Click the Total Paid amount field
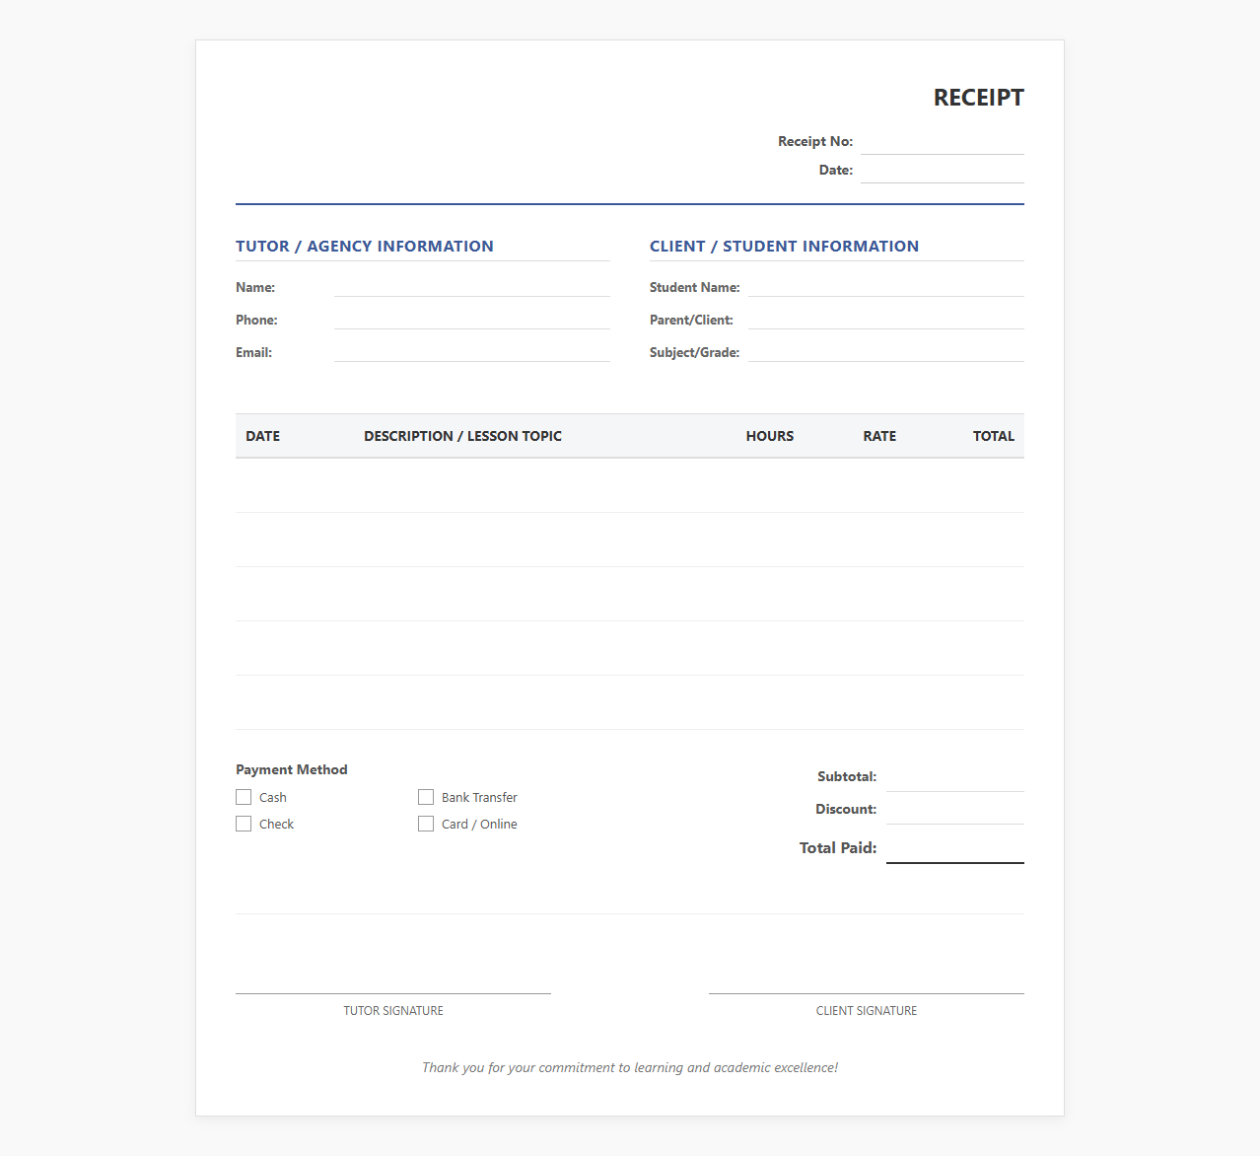Viewport: 1260px width, 1156px height. click(955, 847)
